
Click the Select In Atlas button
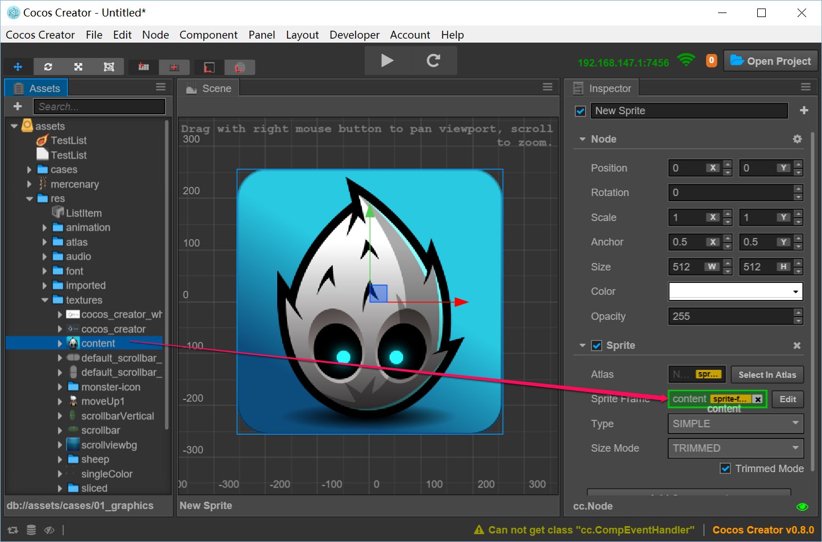click(767, 374)
